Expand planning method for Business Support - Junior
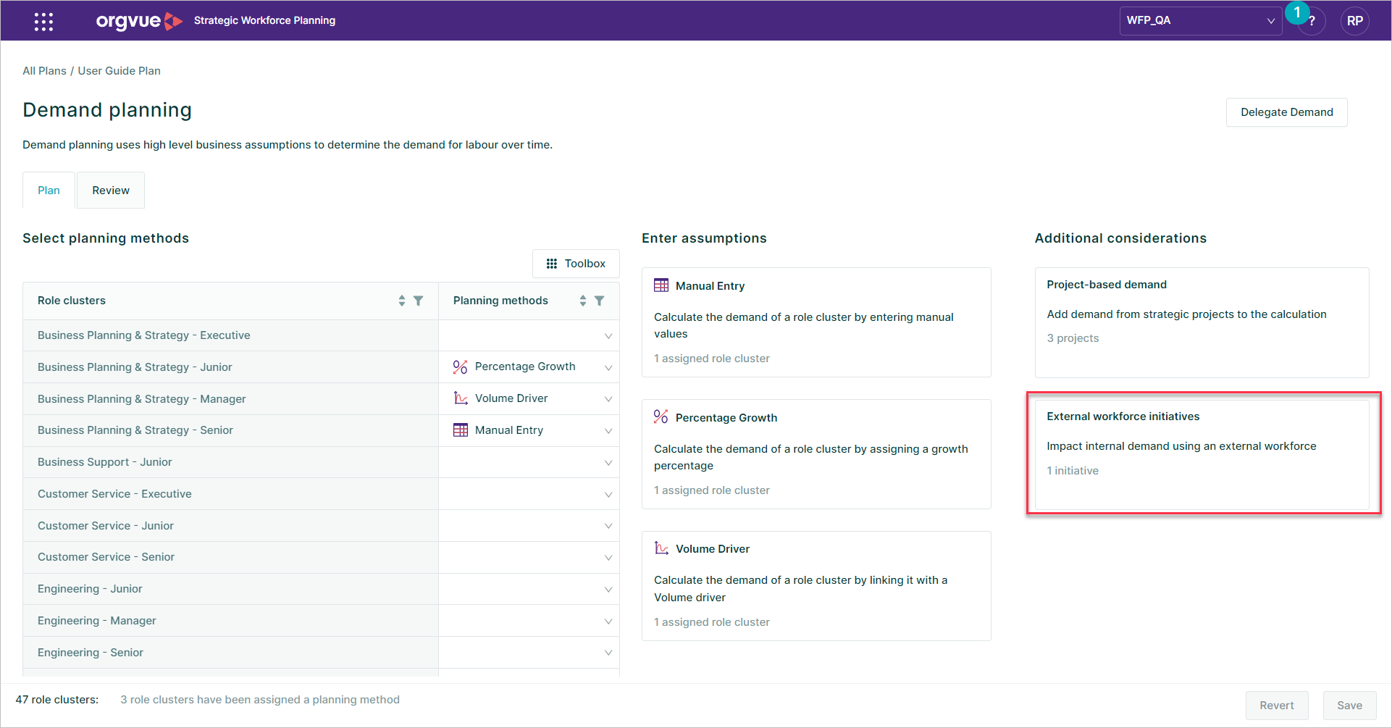Viewport: 1392px width, 728px height. pos(608,463)
